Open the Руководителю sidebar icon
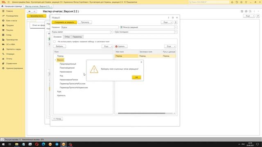Viewport: 262px width, 147px height. 3,16
